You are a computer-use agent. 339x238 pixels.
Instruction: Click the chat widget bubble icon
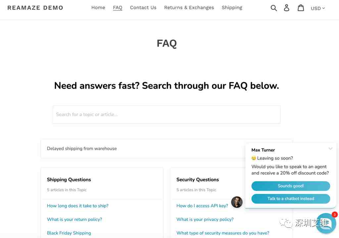(326, 223)
